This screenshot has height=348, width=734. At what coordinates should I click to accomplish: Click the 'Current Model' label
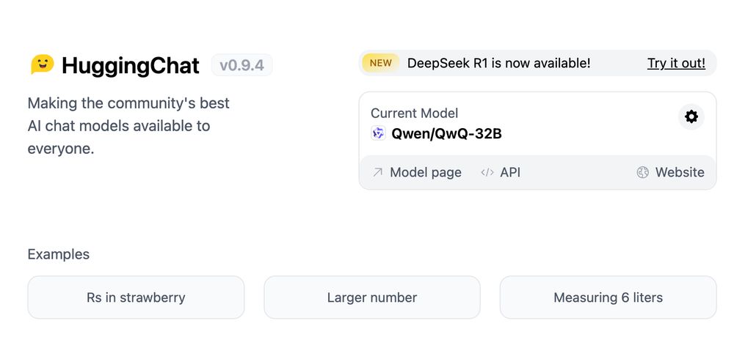414,113
